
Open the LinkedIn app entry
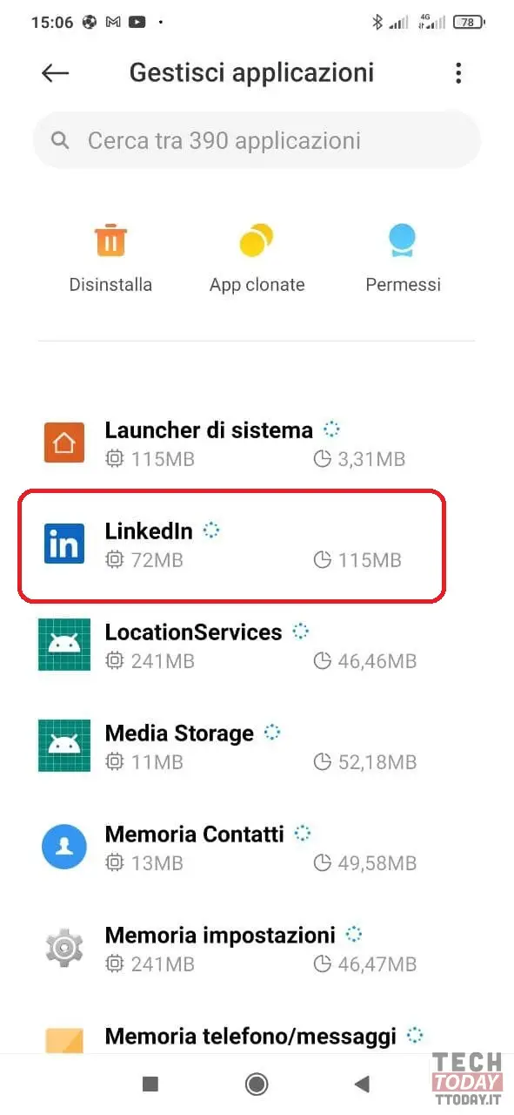pyautogui.click(x=232, y=544)
